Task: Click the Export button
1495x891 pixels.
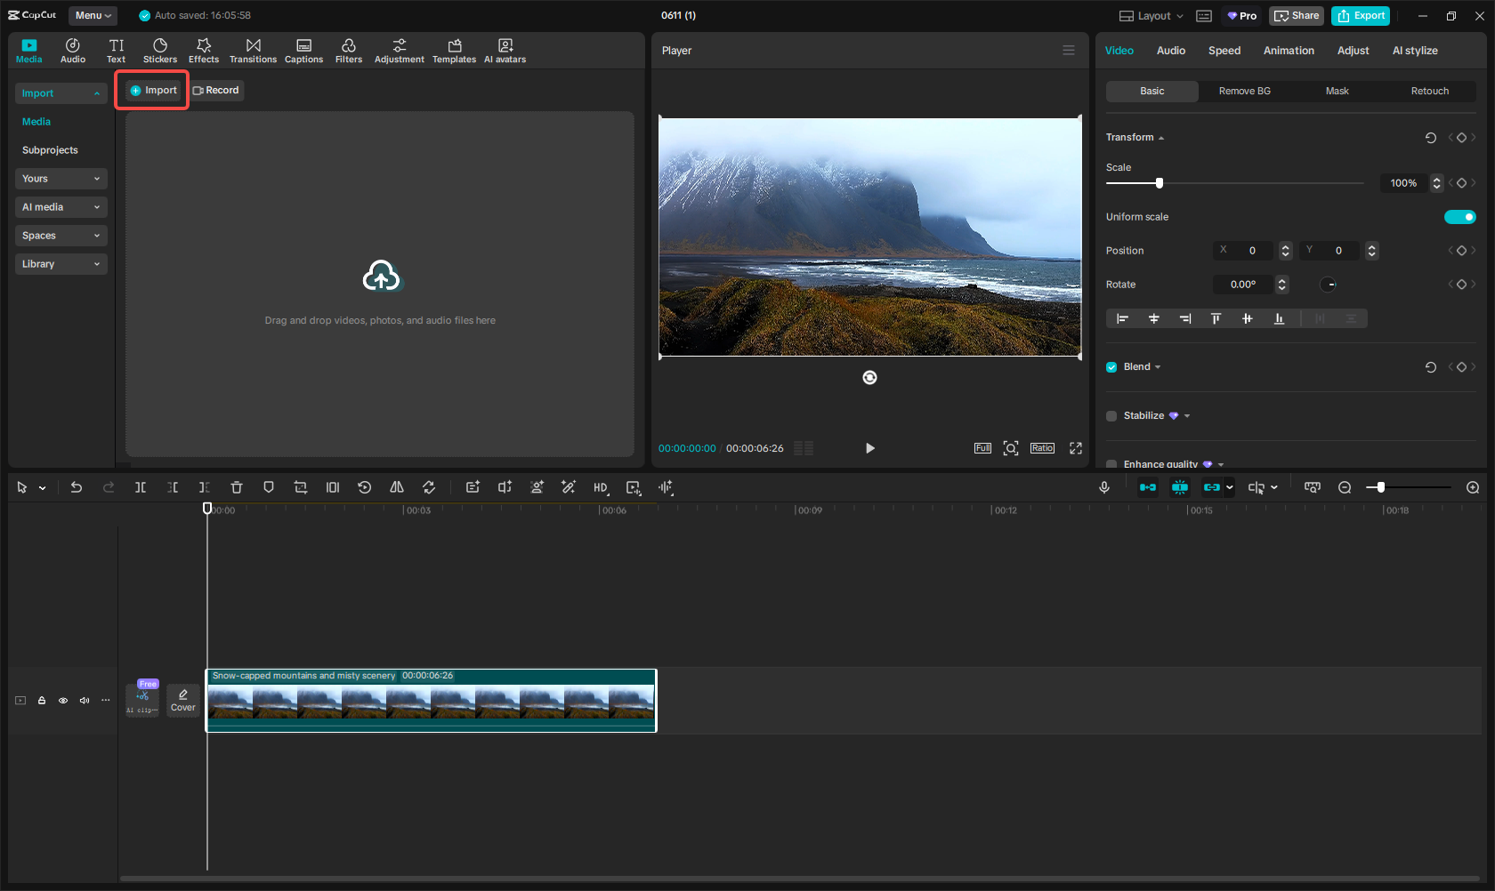Action: (1360, 15)
